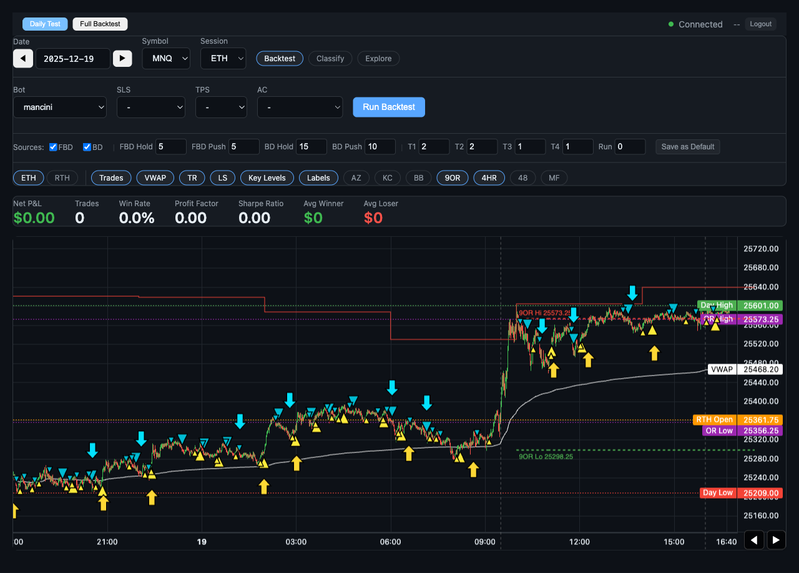
Task: Switch to the Full Backtest tab
Action: 100,24
